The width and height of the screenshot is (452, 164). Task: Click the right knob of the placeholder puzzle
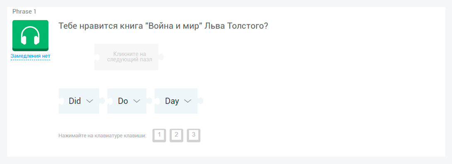point(161,57)
